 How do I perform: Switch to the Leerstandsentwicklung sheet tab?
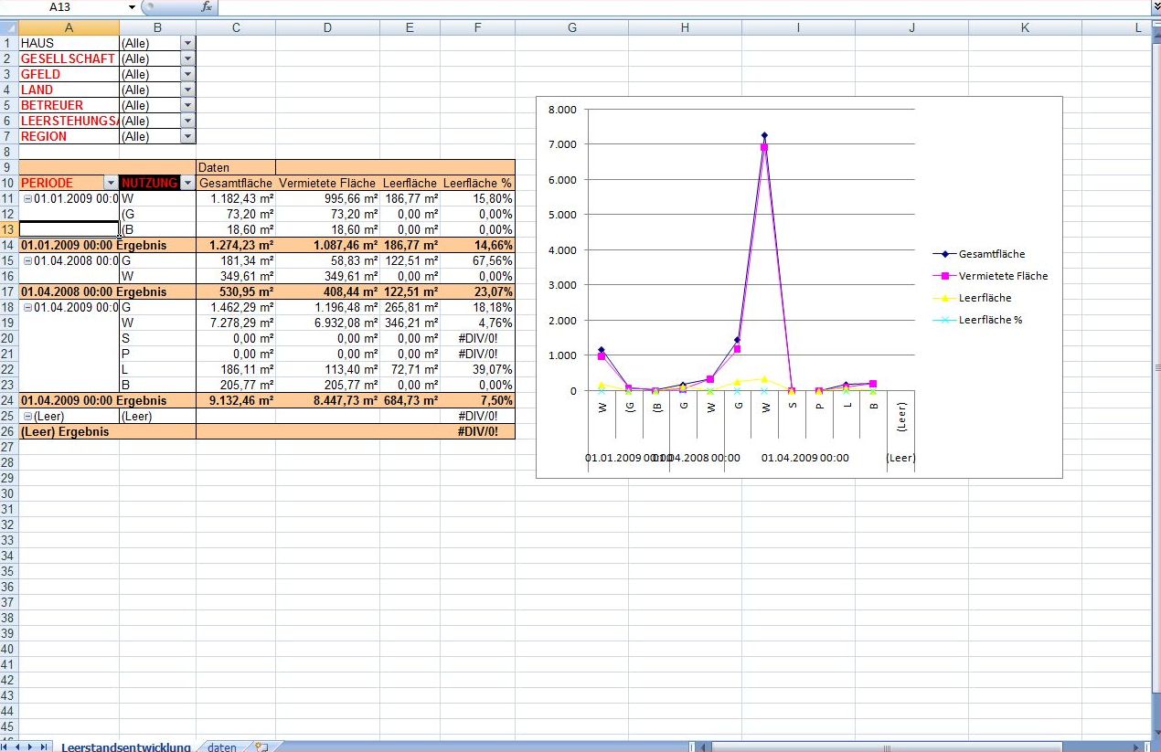pos(126,747)
